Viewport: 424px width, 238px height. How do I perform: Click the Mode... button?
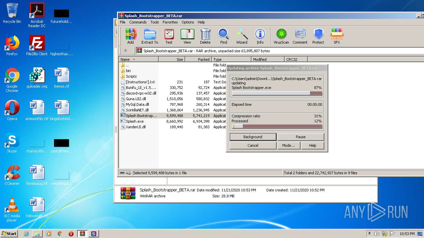(x=289, y=145)
